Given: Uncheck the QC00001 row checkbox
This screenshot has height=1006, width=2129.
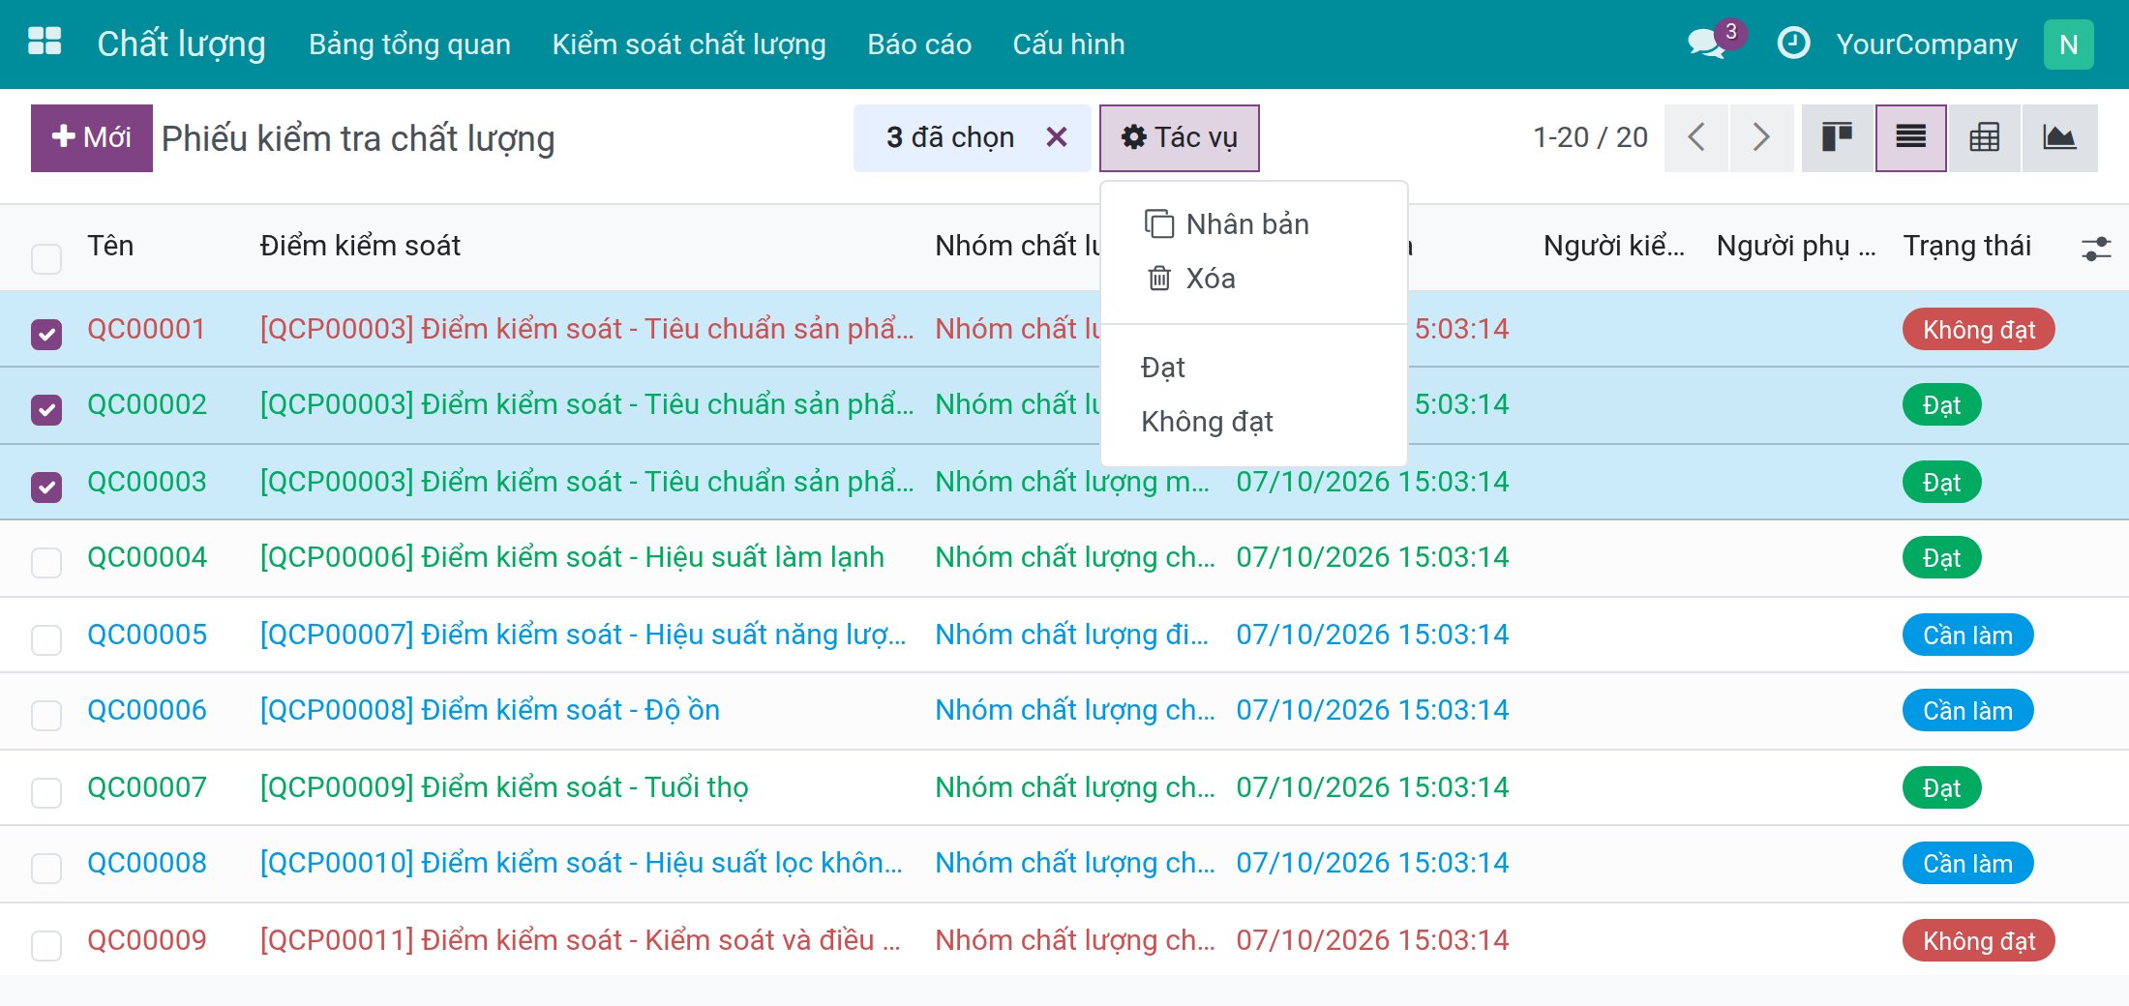Looking at the screenshot, I should tap(46, 334).
